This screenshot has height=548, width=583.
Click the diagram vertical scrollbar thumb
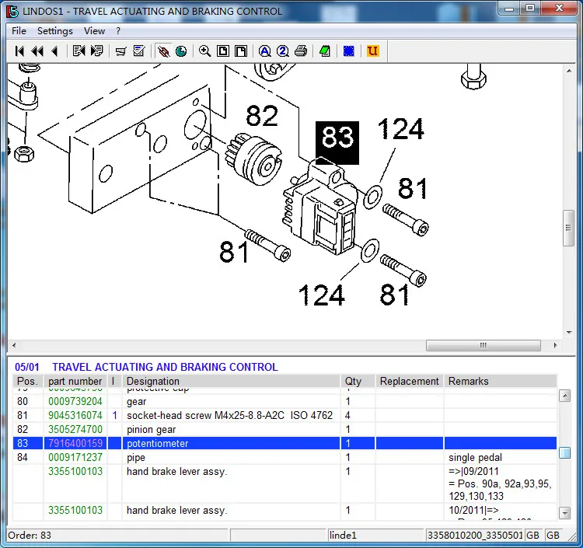(568, 228)
